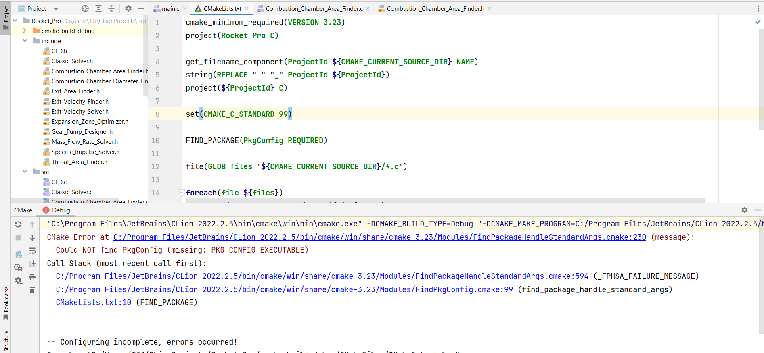Open the Bookmarks tool window
This screenshot has width=764, height=353.
(x=6, y=303)
